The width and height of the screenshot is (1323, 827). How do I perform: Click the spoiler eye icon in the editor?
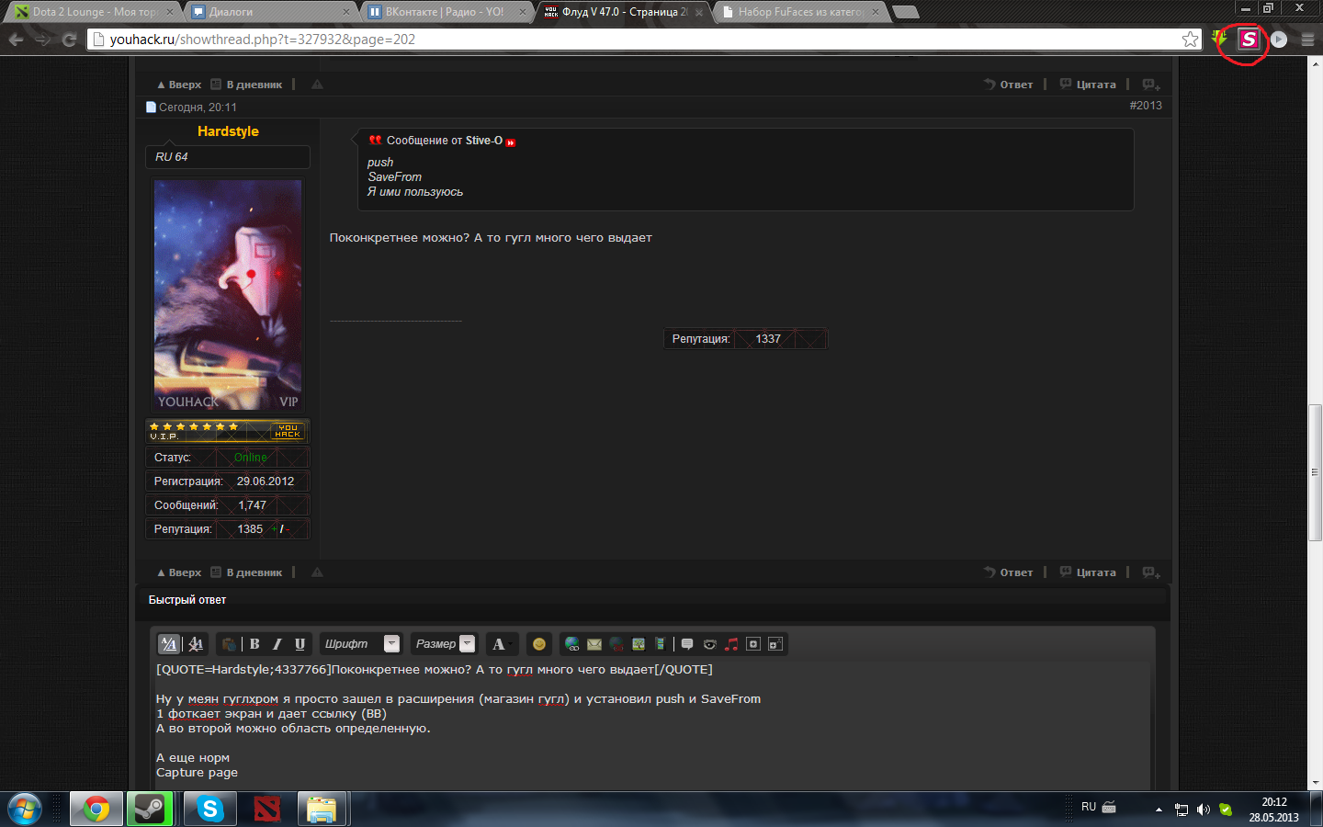(x=709, y=644)
